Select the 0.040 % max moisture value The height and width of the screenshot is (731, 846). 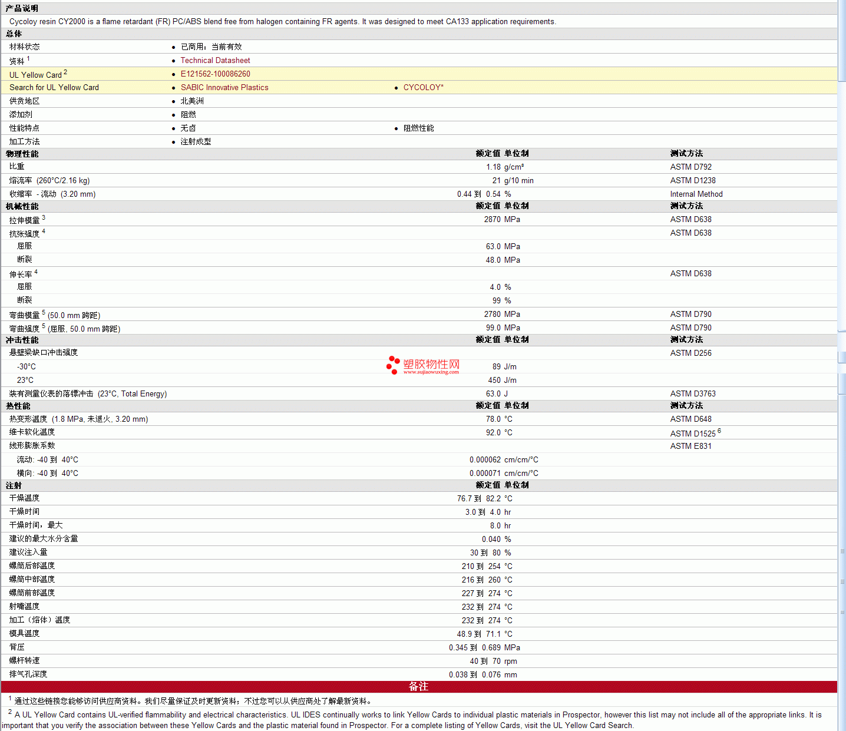(x=496, y=539)
